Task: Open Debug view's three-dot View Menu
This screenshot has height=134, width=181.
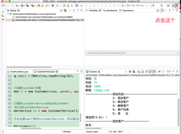Action: 74,11
